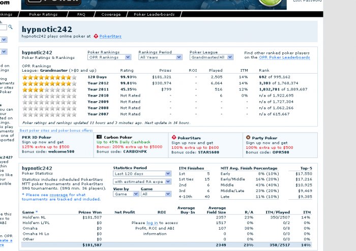Click the star rating for Year 2012 row
The height and width of the screenshot is (251, 356).
(x=49, y=83)
